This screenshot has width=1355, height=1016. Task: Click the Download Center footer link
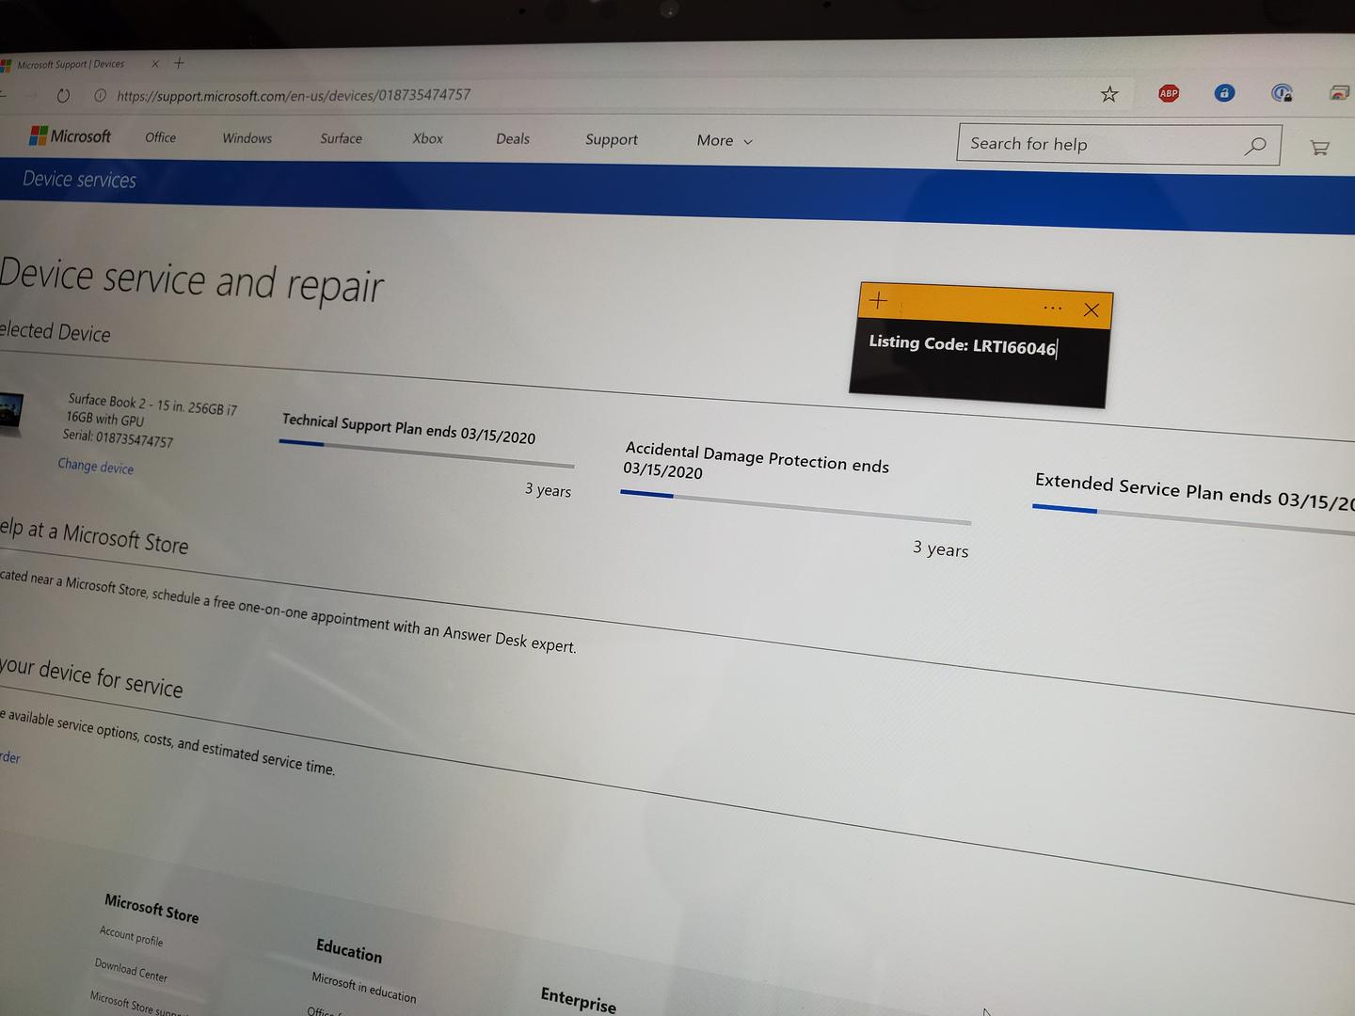(x=131, y=970)
